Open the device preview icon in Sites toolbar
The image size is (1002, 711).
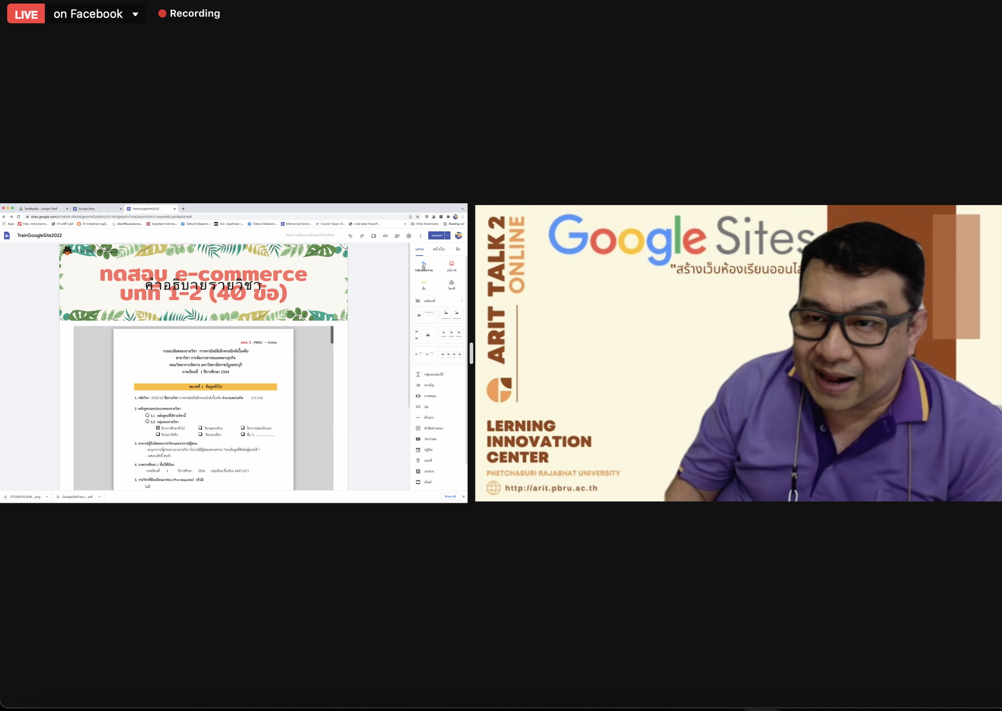point(374,236)
